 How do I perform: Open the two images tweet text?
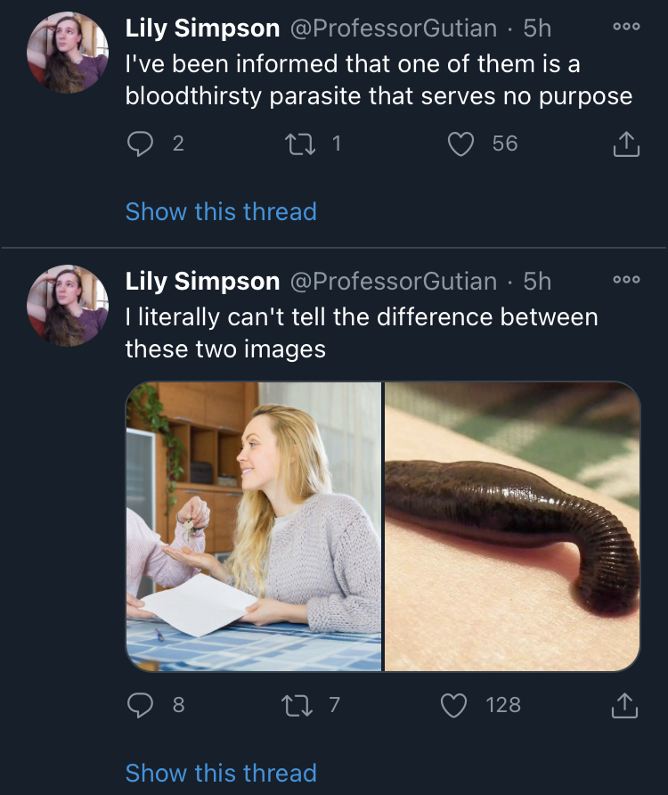point(361,332)
